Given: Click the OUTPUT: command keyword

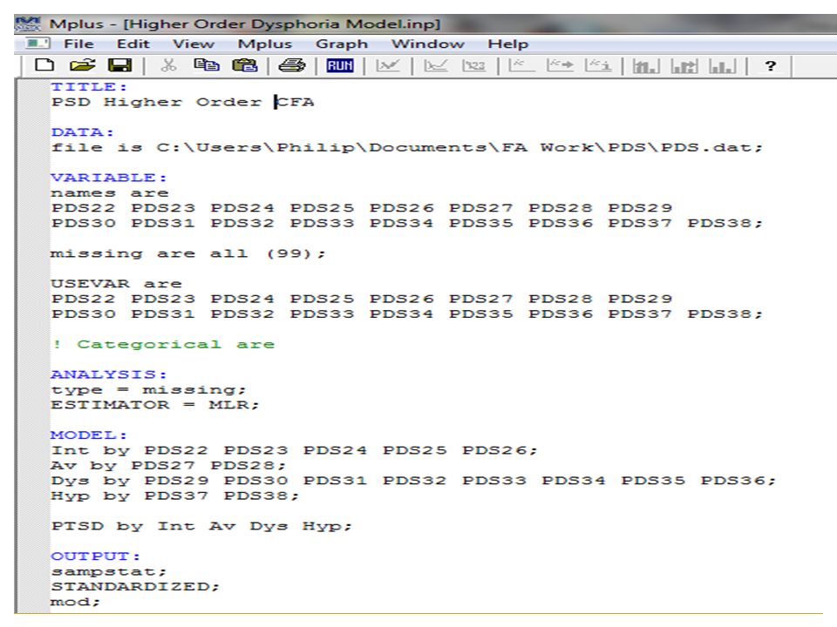Looking at the screenshot, I should click(95, 556).
